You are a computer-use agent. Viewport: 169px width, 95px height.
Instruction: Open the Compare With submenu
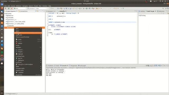tap(28, 68)
